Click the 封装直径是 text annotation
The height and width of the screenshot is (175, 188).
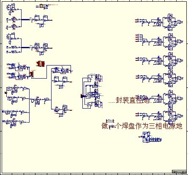coord(133,100)
